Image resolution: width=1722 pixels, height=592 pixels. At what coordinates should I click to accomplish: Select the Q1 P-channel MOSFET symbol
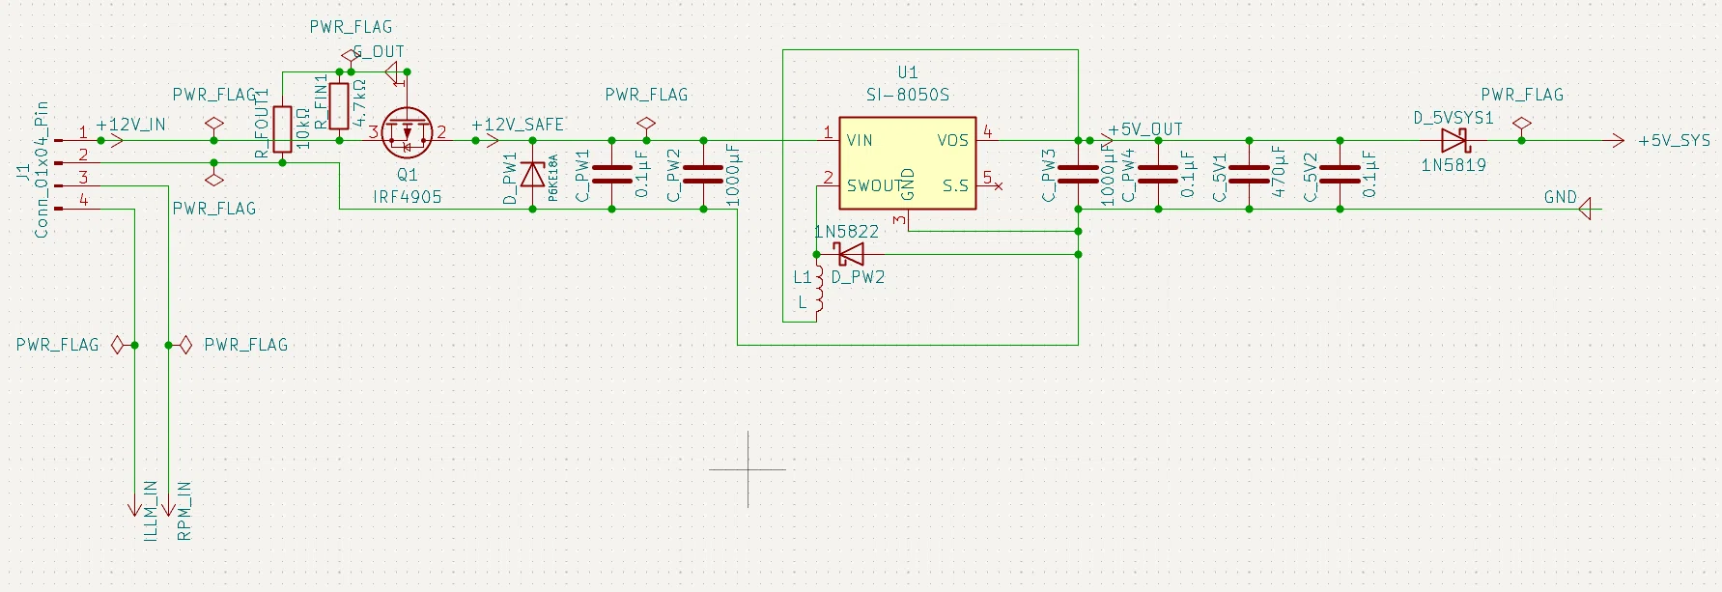point(407,133)
